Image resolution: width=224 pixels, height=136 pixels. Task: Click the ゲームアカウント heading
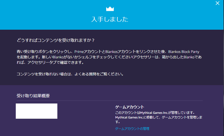click(x=130, y=107)
